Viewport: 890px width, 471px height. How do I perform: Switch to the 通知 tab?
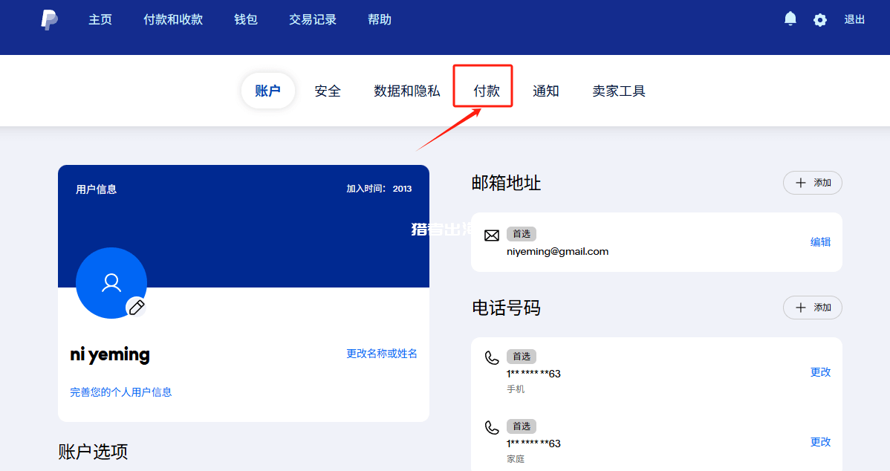(x=546, y=91)
